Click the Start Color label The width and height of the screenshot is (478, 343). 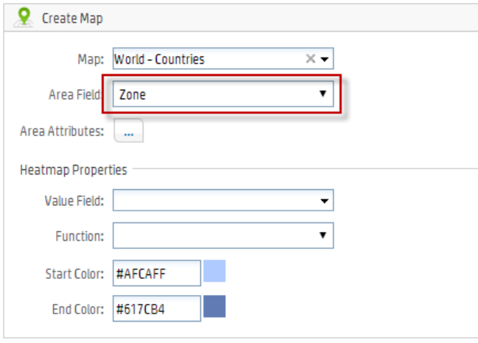[x=74, y=274]
